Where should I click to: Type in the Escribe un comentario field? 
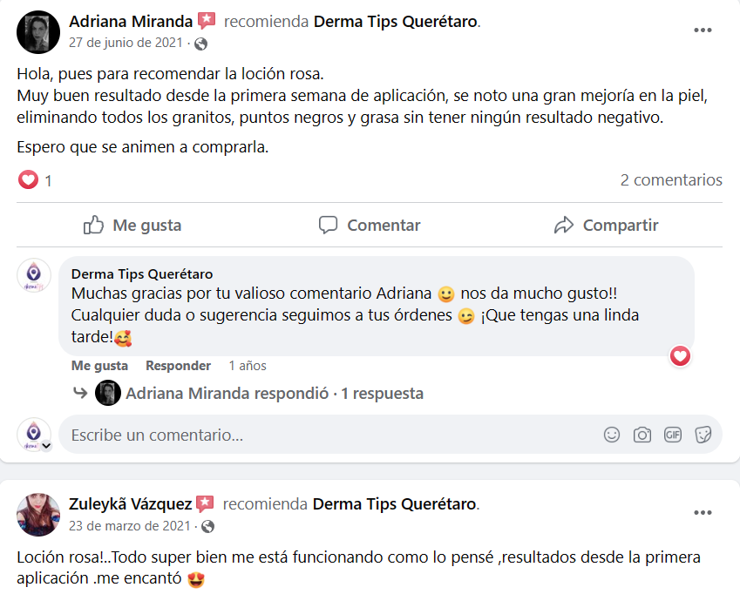pyautogui.click(x=331, y=435)
